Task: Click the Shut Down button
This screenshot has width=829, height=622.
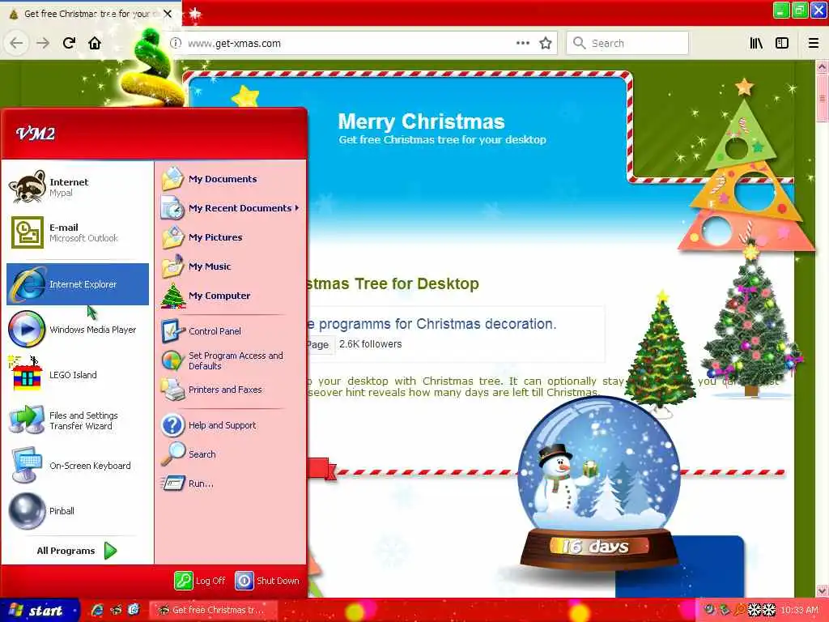Action: click(x=267, y=580)
